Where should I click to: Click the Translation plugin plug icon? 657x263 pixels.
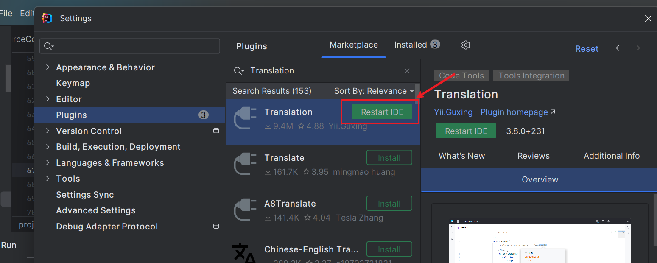[246, 118]
